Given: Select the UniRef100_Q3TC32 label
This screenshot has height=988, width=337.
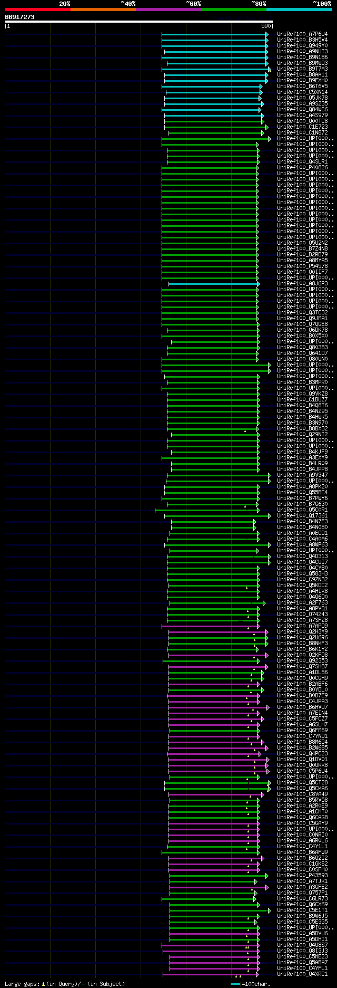Looking at the screenshot, I should click(302, 313).
